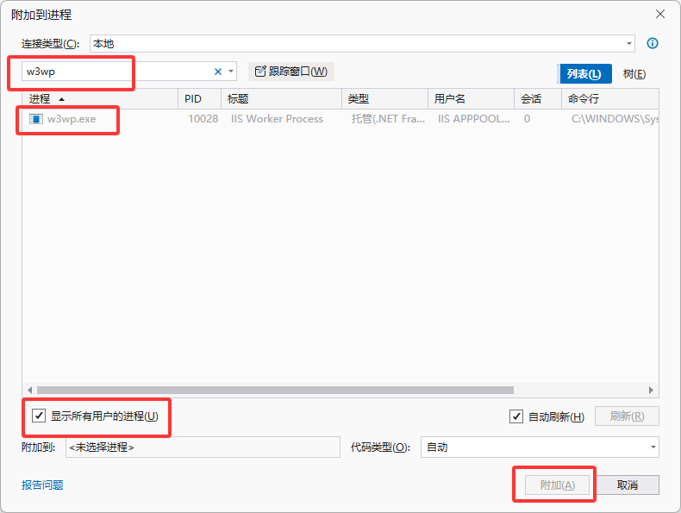Open the code type dropdown
Image resolution: width=681 pixels, height=513 pixels.
tap(653, 447)
